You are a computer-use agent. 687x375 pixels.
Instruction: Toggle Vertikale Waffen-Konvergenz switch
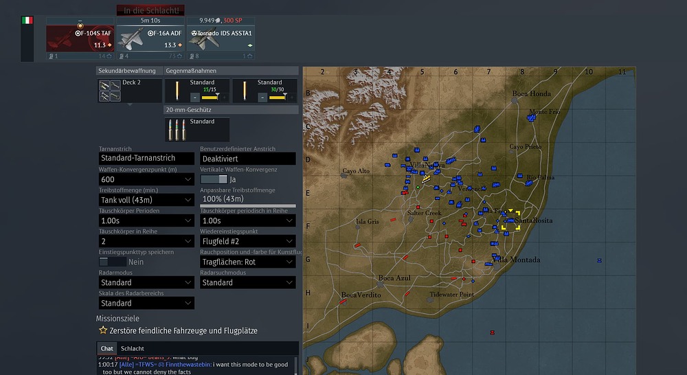214,179
